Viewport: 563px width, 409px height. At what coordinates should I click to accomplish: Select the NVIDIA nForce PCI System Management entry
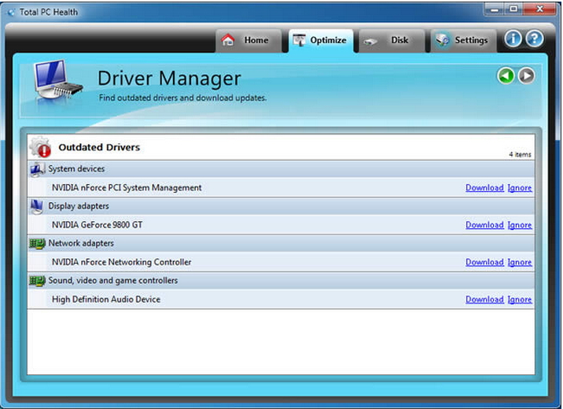pos(281,188)
